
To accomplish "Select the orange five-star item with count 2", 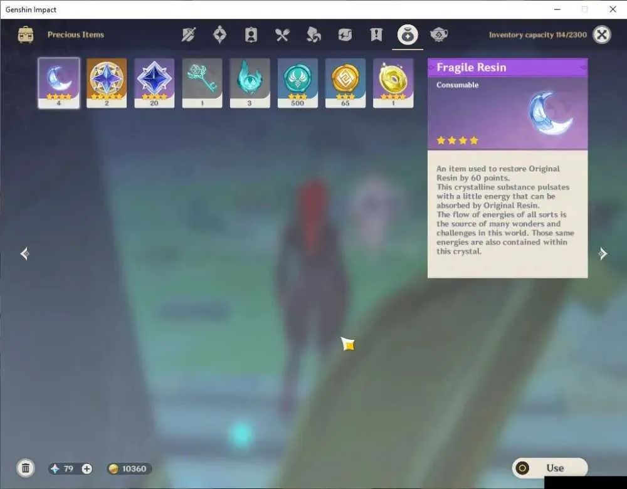I will (107, 83).
